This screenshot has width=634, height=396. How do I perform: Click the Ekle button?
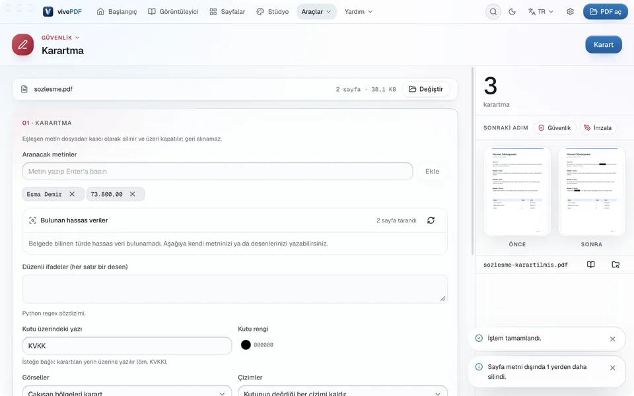[x=432, y=172]
